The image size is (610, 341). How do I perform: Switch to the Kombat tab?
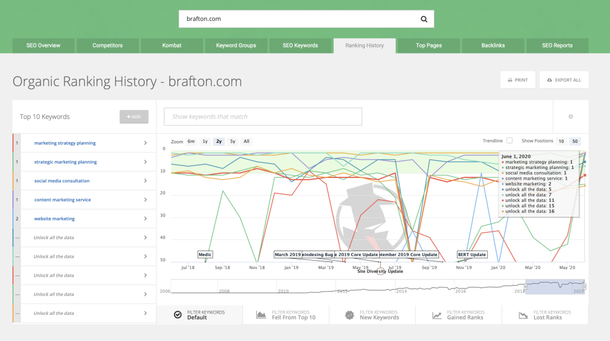pyautogui.click(x=172, y=45)
